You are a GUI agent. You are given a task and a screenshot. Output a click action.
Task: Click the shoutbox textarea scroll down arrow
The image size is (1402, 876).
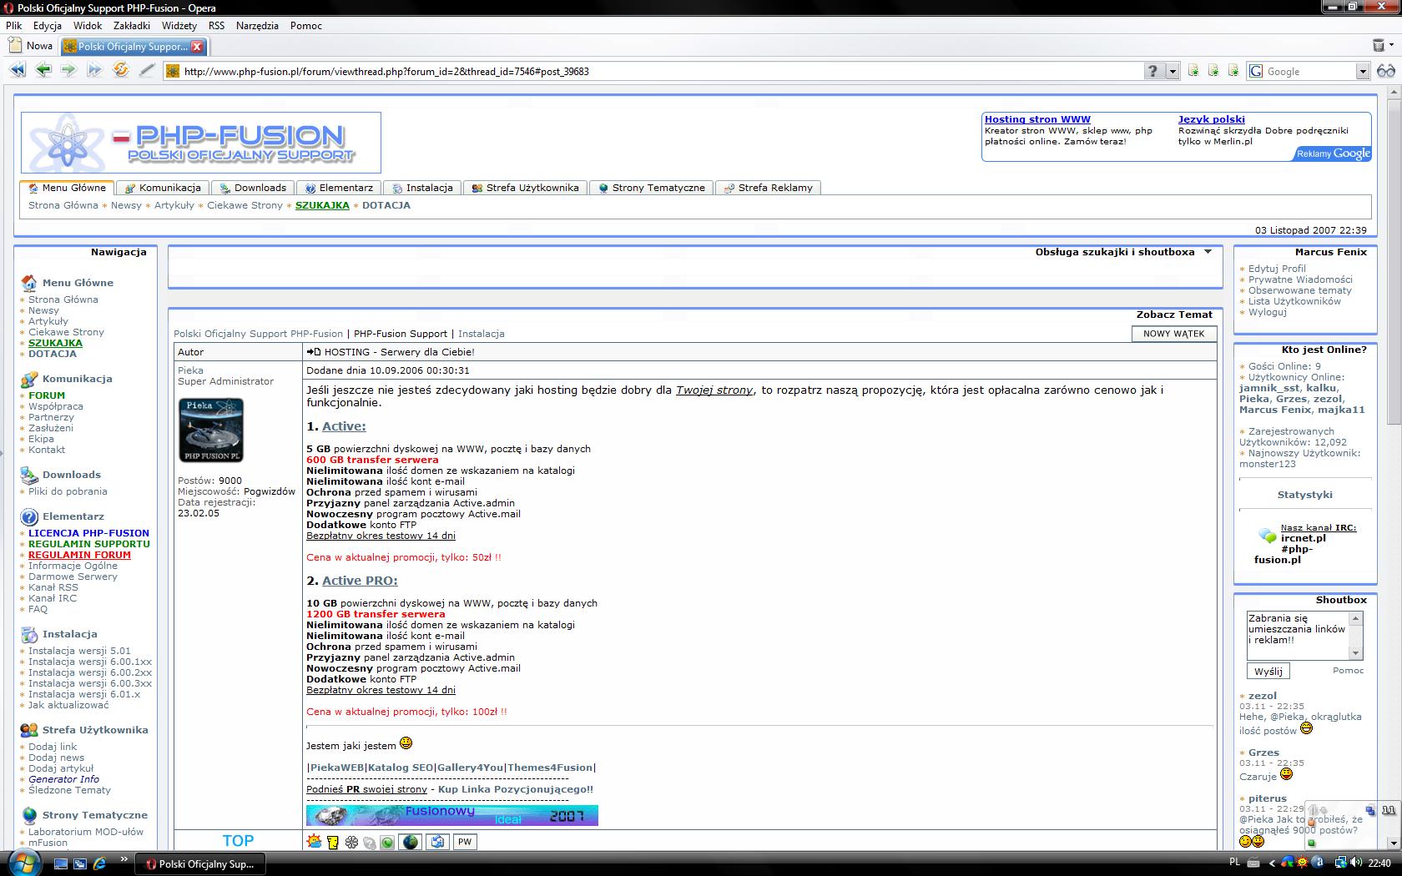click(x=1356, y=653)
